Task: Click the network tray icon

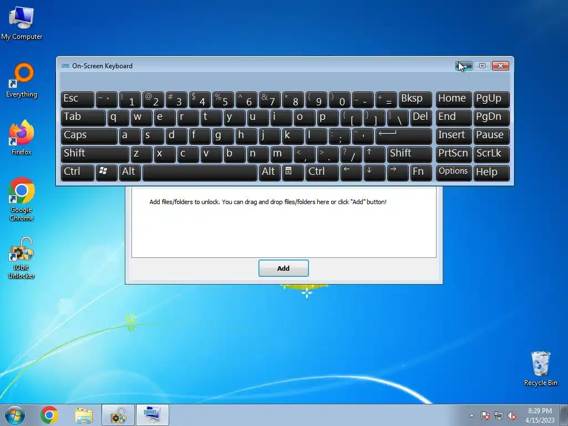Action: click(499, 416)
